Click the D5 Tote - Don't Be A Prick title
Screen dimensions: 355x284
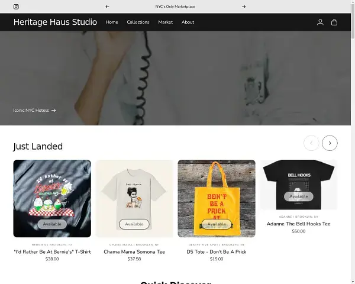pos(217,251)
